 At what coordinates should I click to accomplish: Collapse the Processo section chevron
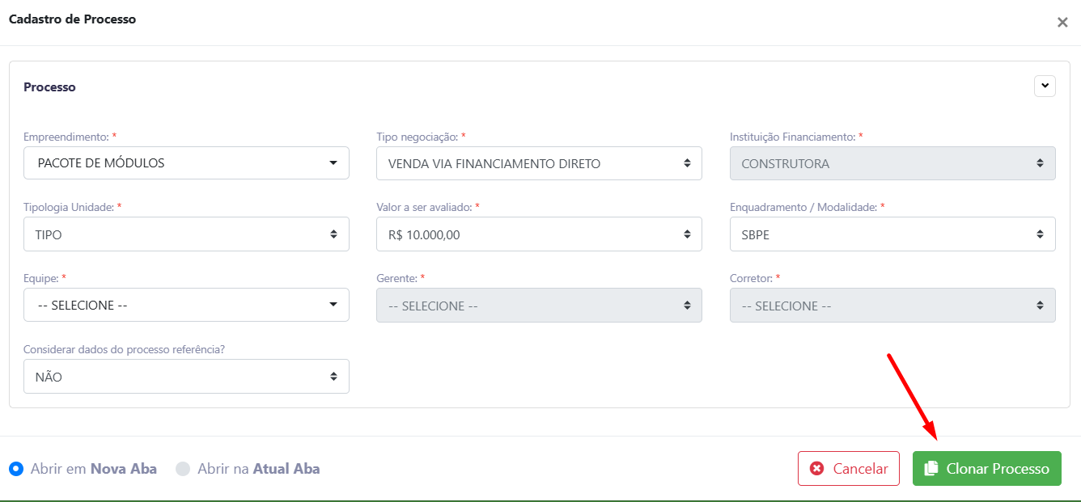(x=1045, y=86)
